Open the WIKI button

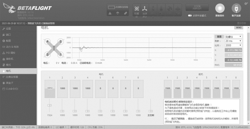click(239, 28)
